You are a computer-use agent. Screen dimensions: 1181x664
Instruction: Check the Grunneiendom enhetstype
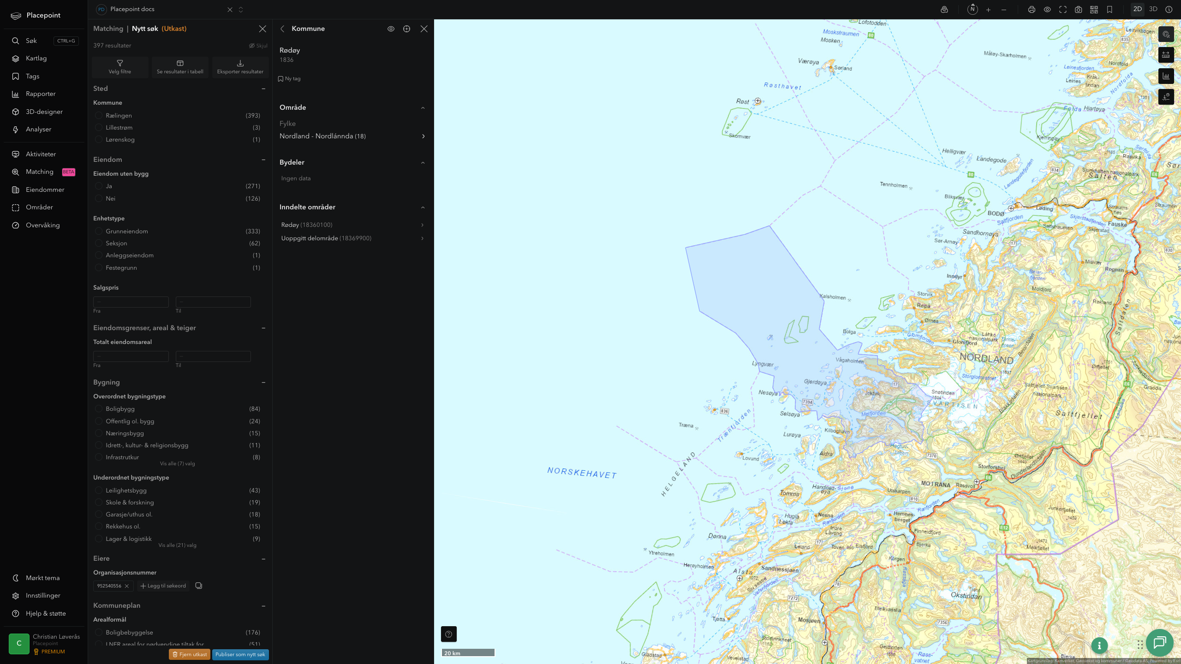pyautogui.click(x=99, y=231)
